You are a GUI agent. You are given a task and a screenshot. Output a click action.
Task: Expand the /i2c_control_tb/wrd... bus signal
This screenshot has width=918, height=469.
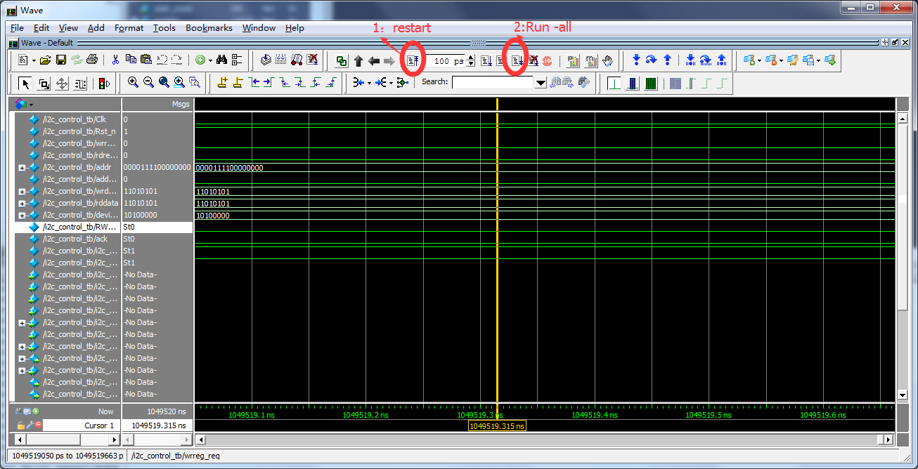22,191
